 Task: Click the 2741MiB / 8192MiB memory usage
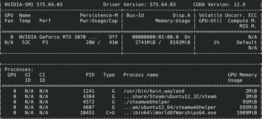click(162, 42)
